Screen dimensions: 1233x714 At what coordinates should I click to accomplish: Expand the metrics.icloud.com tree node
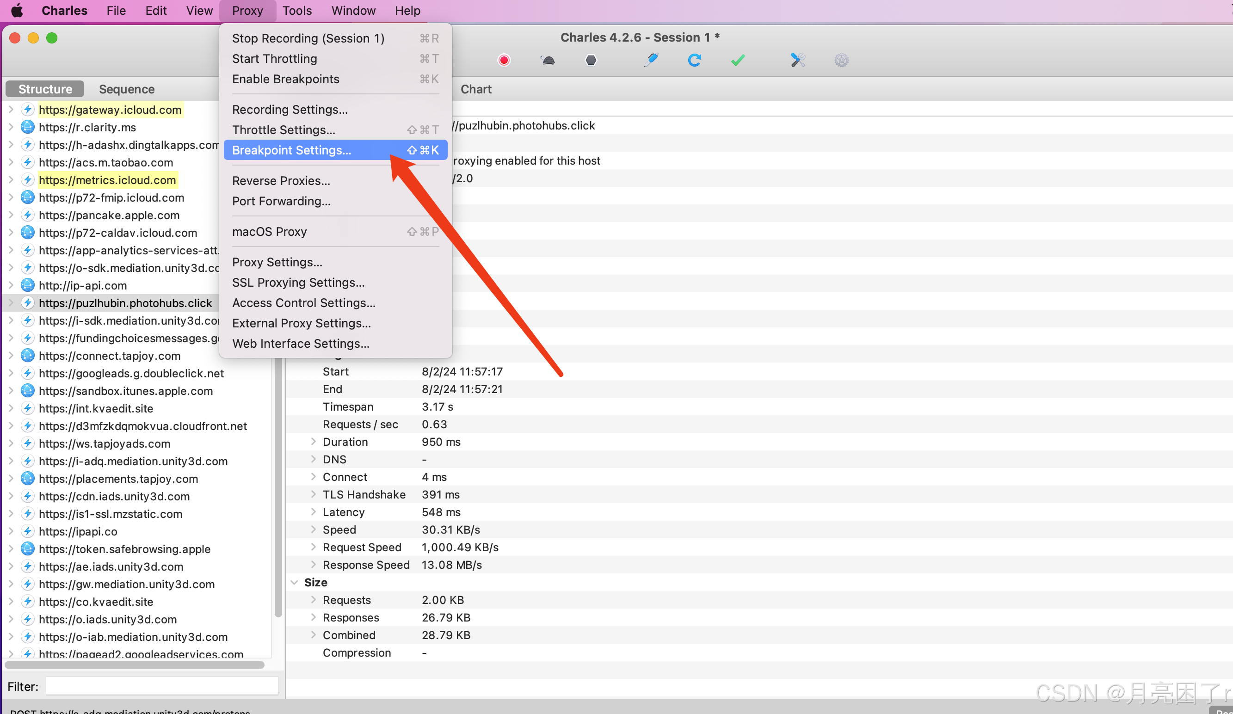(x=11, y=180)
